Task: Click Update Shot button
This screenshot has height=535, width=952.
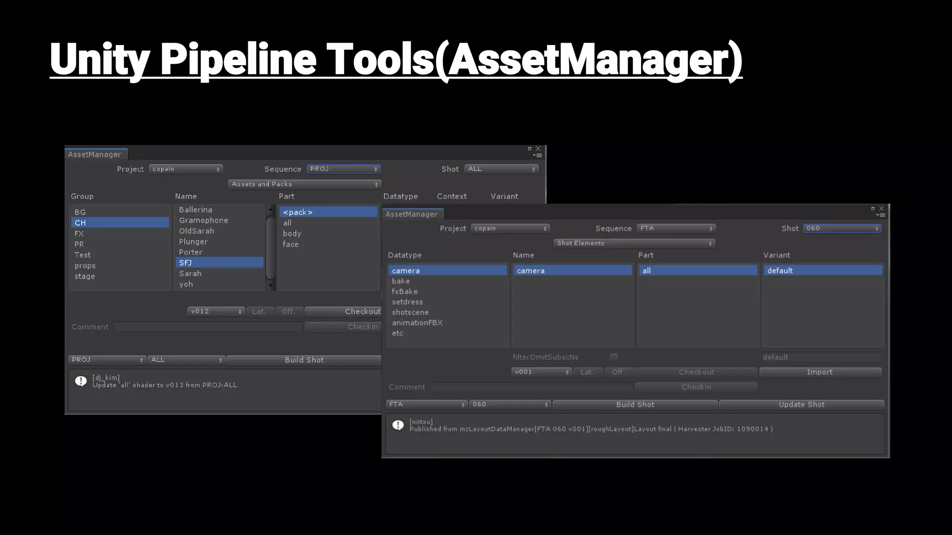Action: [802, 405]
